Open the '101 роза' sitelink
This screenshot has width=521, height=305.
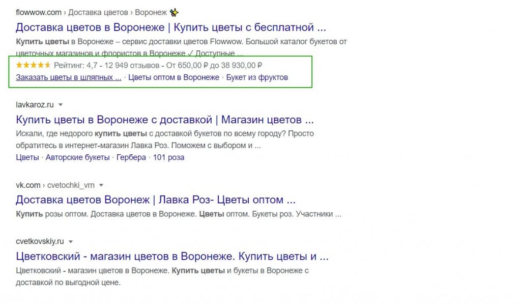[x=168, y=157]
